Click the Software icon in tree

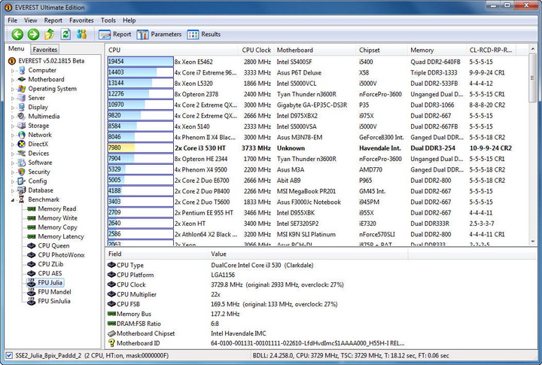[x=21, y=163]
